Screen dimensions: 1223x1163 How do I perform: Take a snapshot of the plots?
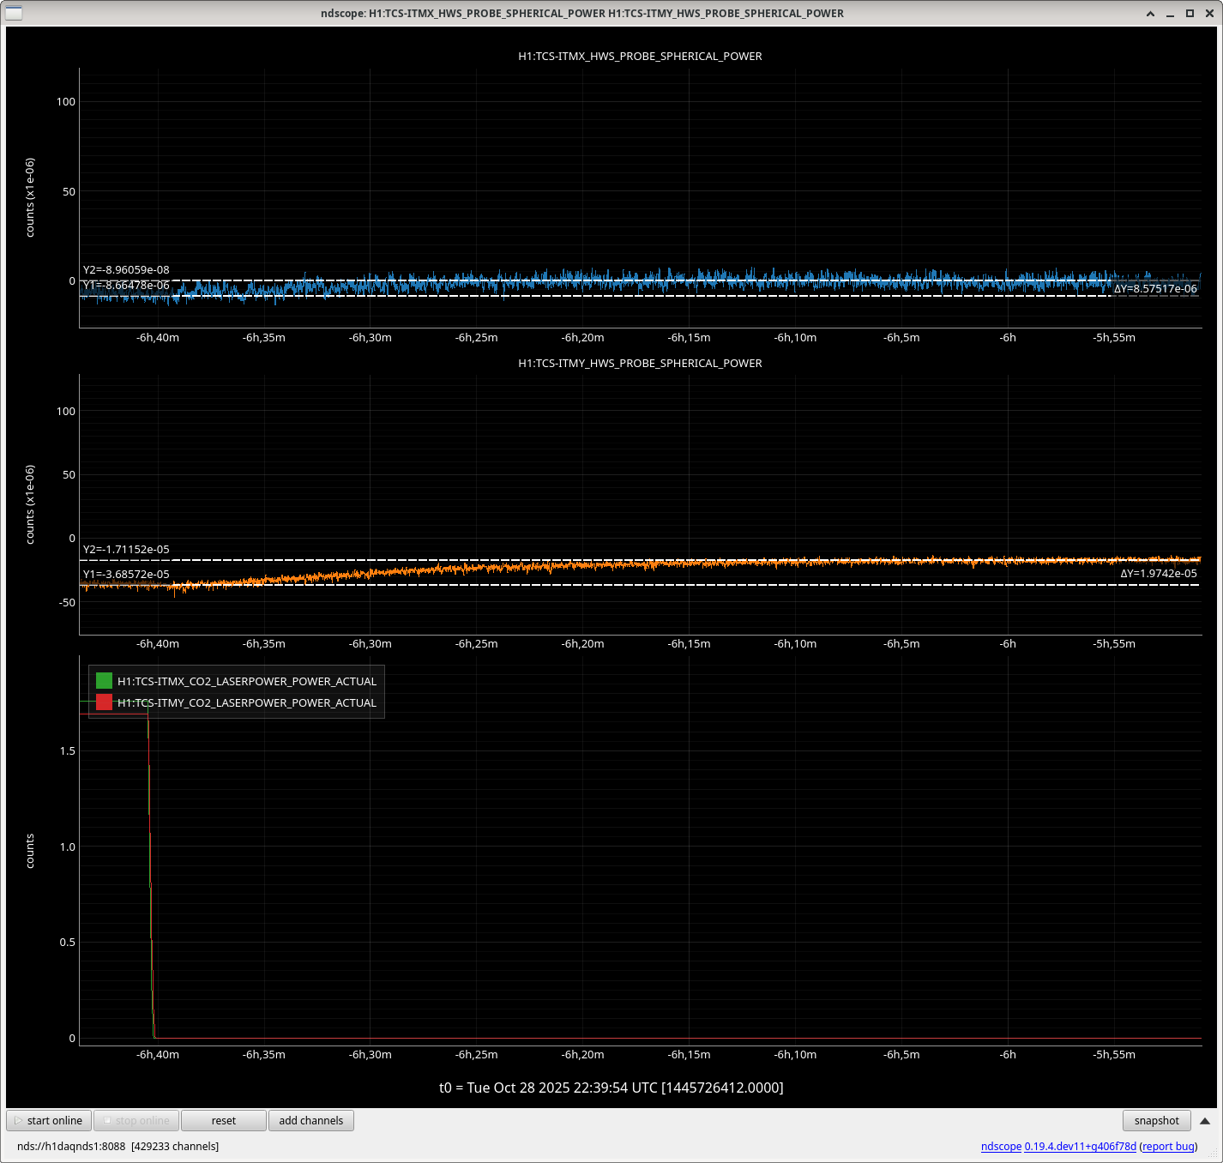pyautogui.click(x=1155, y=1120)
